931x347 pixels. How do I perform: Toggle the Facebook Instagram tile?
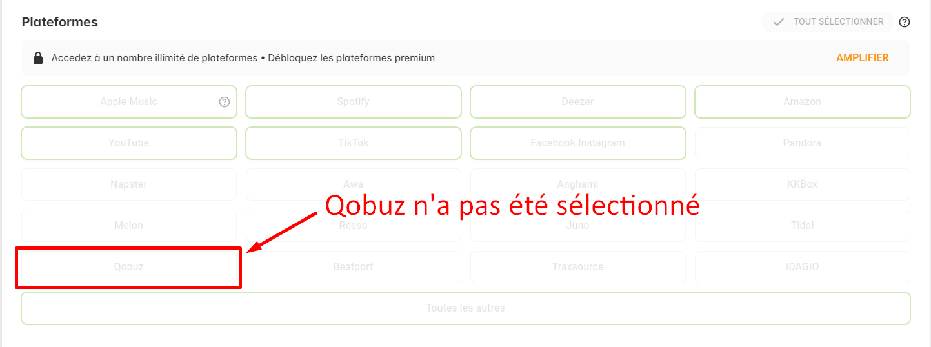click(577, 143)
